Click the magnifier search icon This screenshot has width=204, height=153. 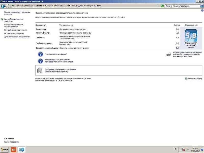202,6
